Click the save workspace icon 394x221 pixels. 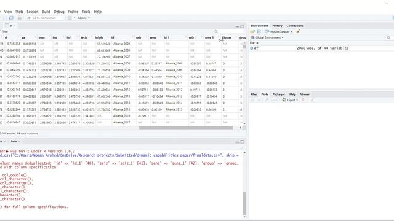259,31
